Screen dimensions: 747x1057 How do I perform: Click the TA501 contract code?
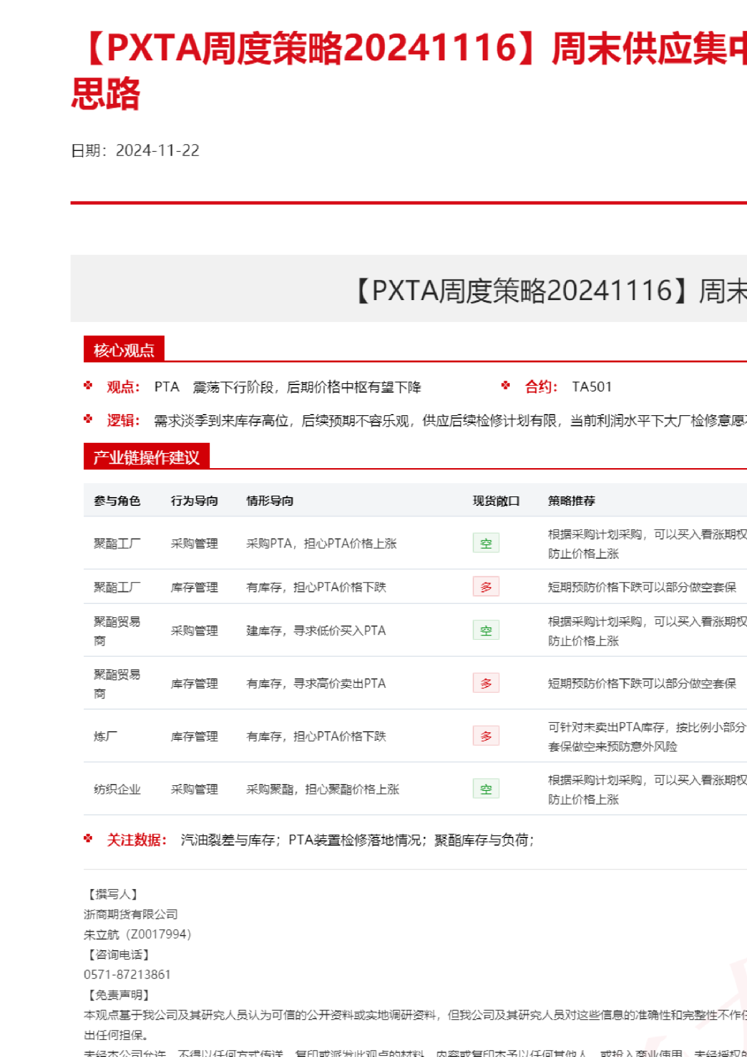(x=591, y=387)
